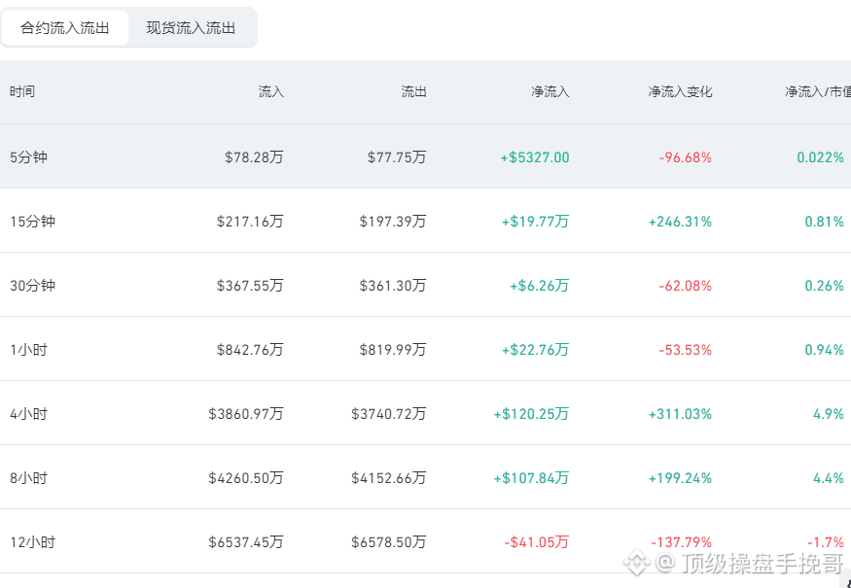Select the 12小时 time row
This screenshot has width=851, height=588.
[426, 541]
